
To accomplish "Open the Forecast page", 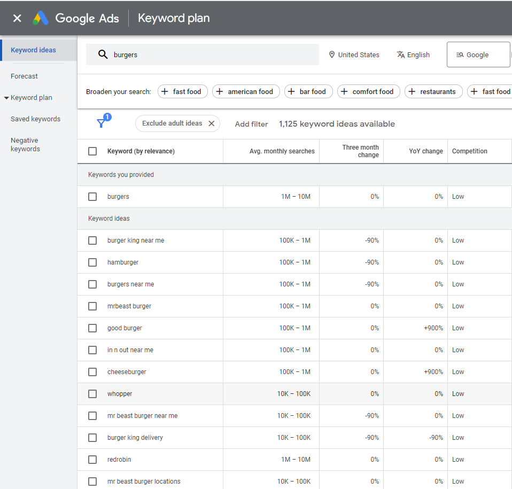I will [x=24, y=76].
